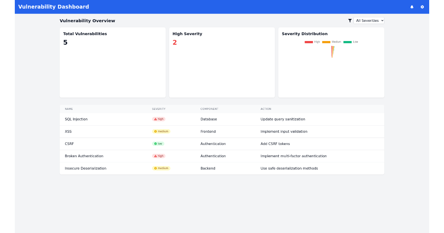This screenshot has width=444, height=233.
Task: Sort the table by the COMPONENT column
Action: 209,109
